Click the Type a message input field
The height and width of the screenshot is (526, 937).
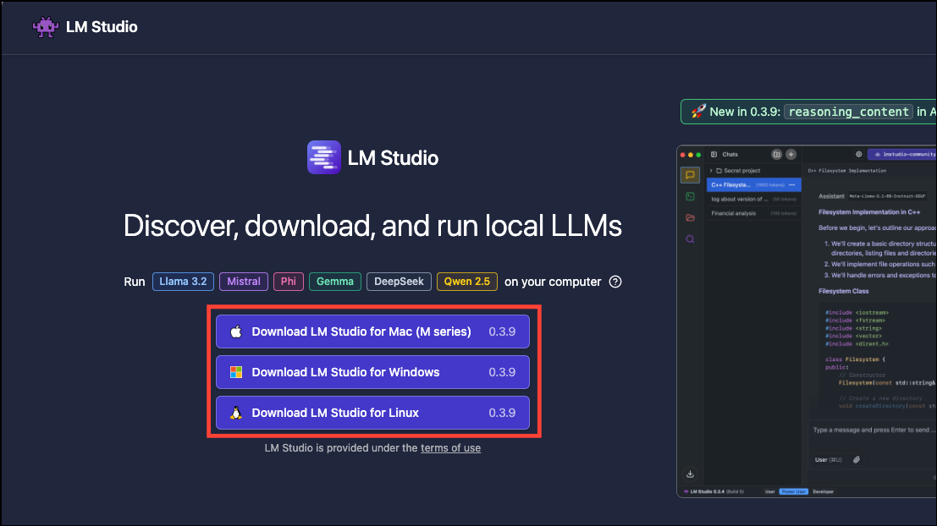874,430
